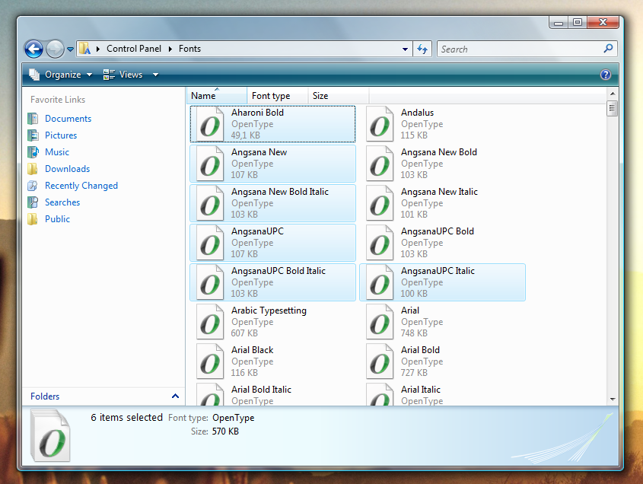The height and width of the screenshot is (484, 643).
Task: Refresh the Fonts folder view
Action: pyautogui.click(x=422, y=49)
